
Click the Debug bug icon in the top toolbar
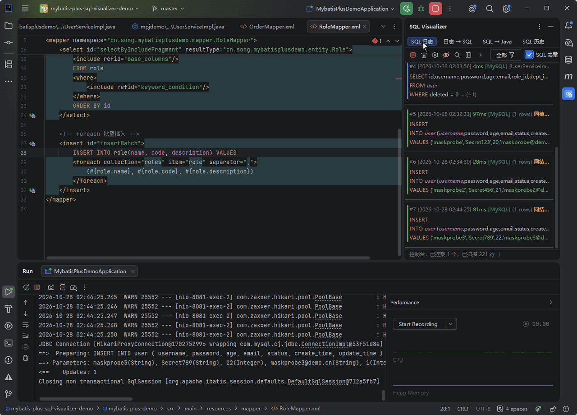click(421, 9)
